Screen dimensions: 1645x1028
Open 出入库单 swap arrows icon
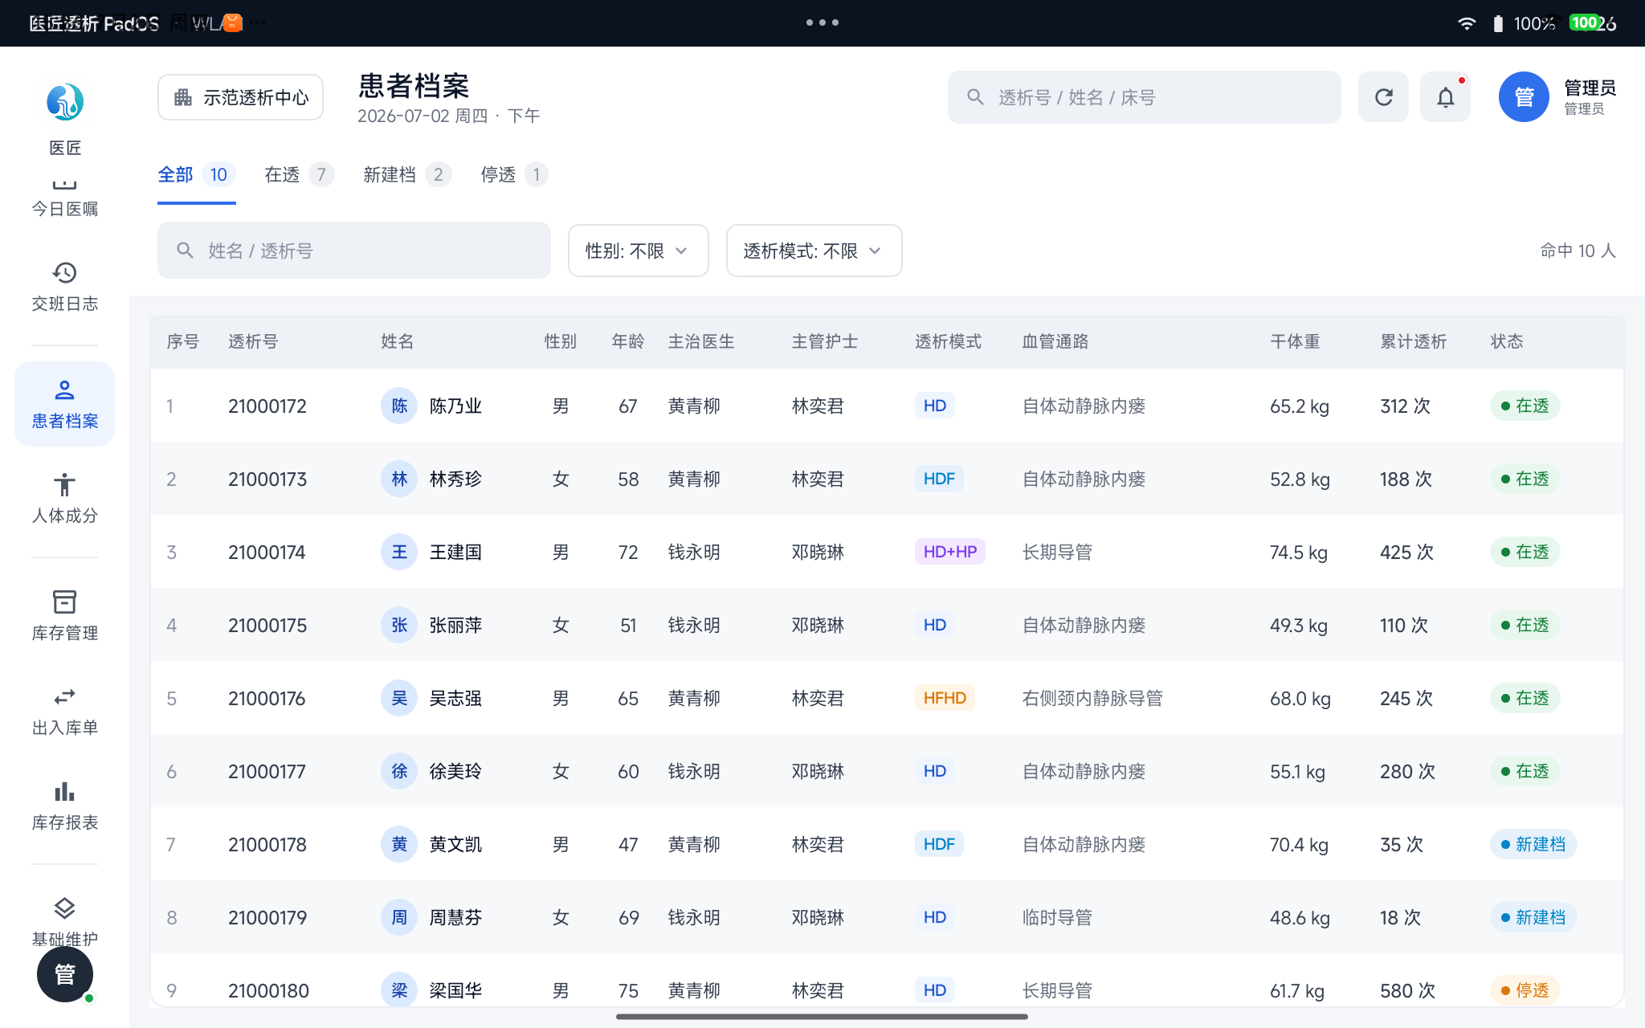[64, 696]
